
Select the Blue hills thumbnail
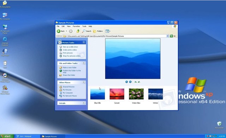[97, 94]
